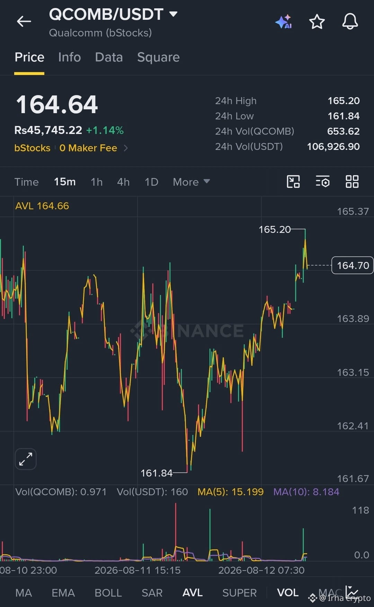This screenshot has width=374, height=607.
Task: Tap the MA(10): 8.184 label
Action: coord(306,492)
